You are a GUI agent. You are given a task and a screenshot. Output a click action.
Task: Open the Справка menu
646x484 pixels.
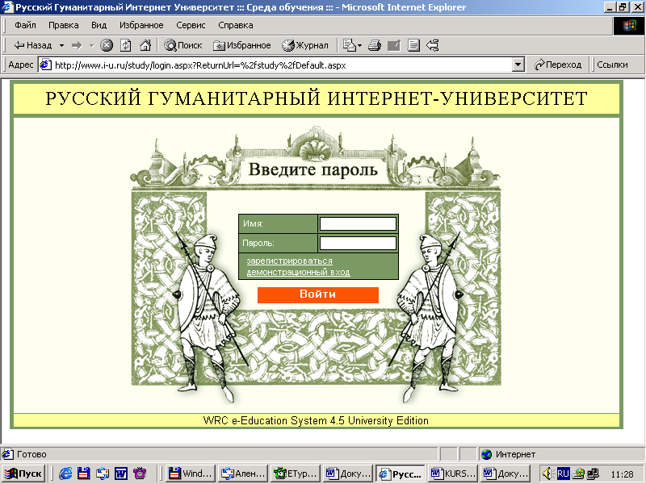pos(236,25)
